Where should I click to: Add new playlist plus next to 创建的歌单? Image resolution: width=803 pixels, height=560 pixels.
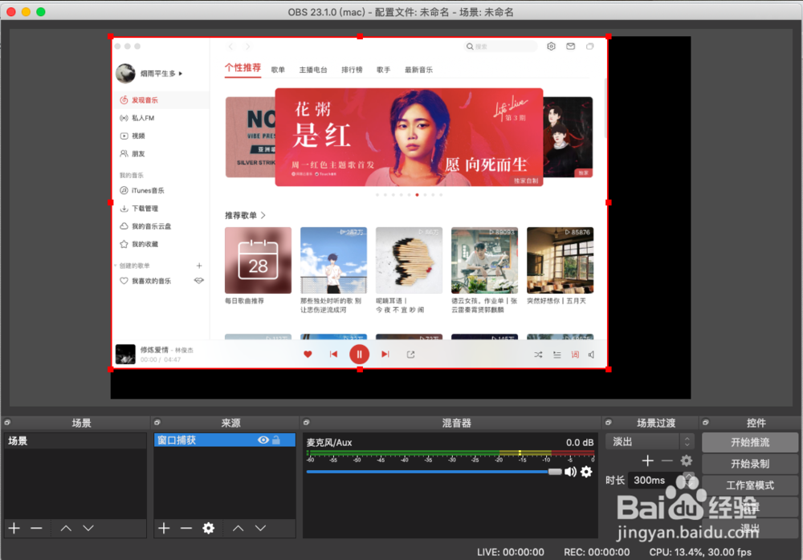point(199,266)
